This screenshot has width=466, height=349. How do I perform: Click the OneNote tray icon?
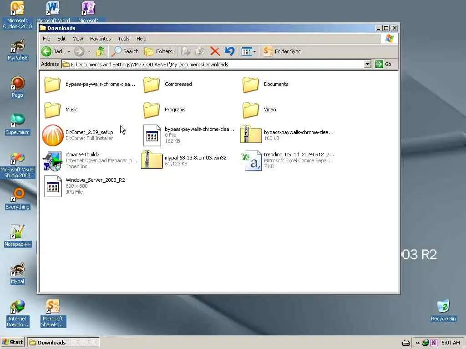[x=434, y=343]
